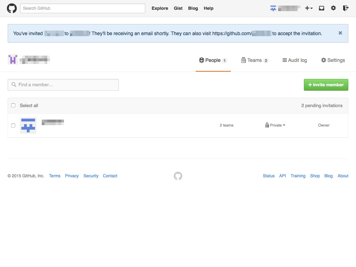Image resolution: width=356 pixels, height=267 pixels.
Task: Click the sign out icon
Action: (x=345, y=8)
